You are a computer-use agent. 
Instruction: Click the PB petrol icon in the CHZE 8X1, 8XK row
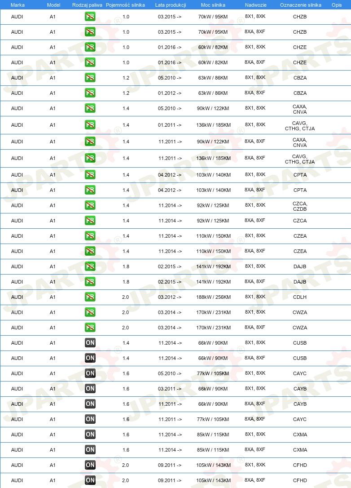(x=90, y=47)
